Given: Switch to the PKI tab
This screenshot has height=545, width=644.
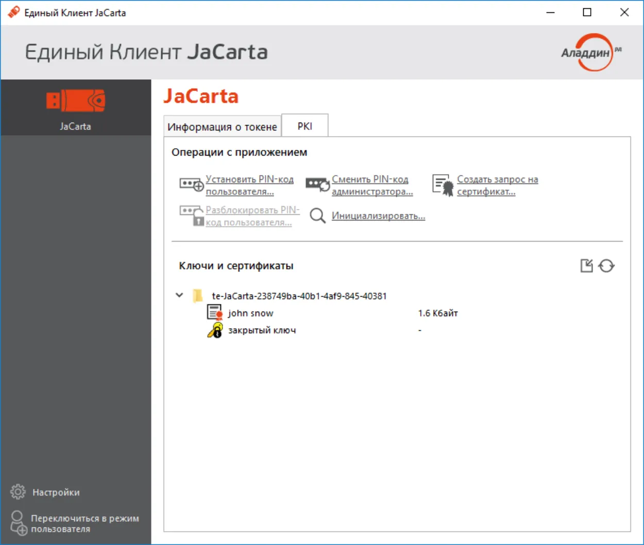Looking at the screenshot, I should [x=305, y=126].
